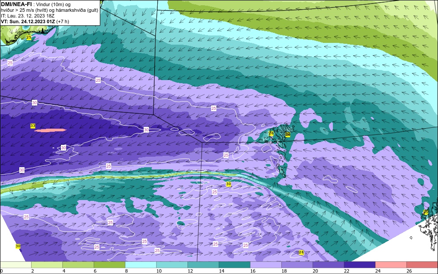Click the legend tick label '12'
Viewport: 438px width, 274px height.
[190, 271]
